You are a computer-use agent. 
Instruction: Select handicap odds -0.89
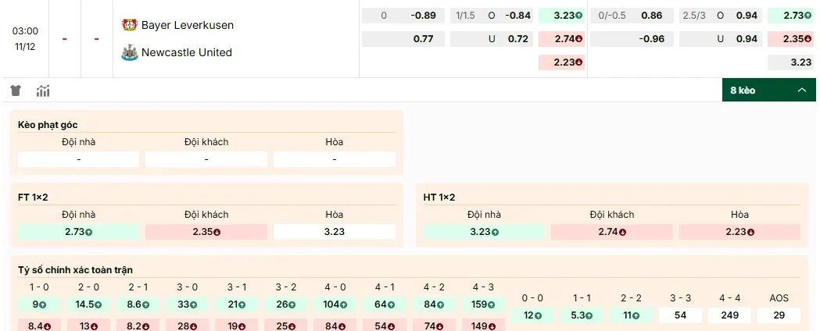coord(403,16)
